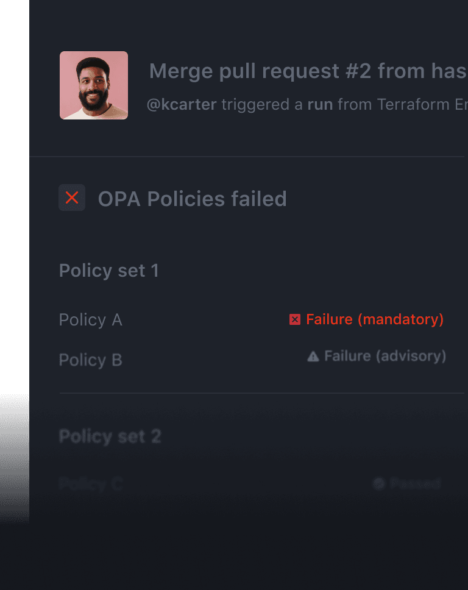This screenshot has height=590, width=468.
Task: Click the Passed checkmark icon
Action: pyautogui.click(x=379, y=484)
